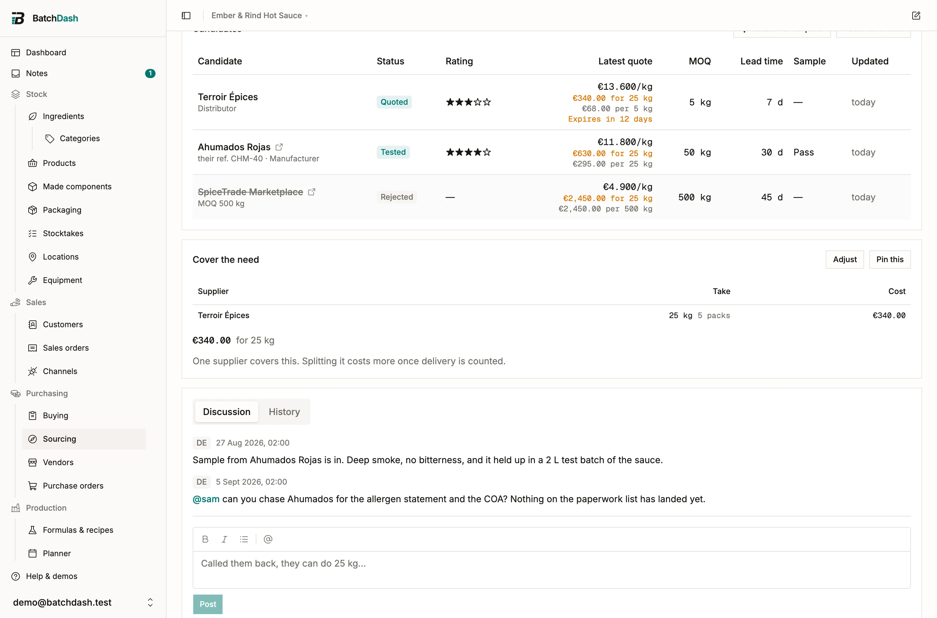
Task: Click the '27 Aug 2026, 02:00' comment timestamp
Action: point(253,443)
